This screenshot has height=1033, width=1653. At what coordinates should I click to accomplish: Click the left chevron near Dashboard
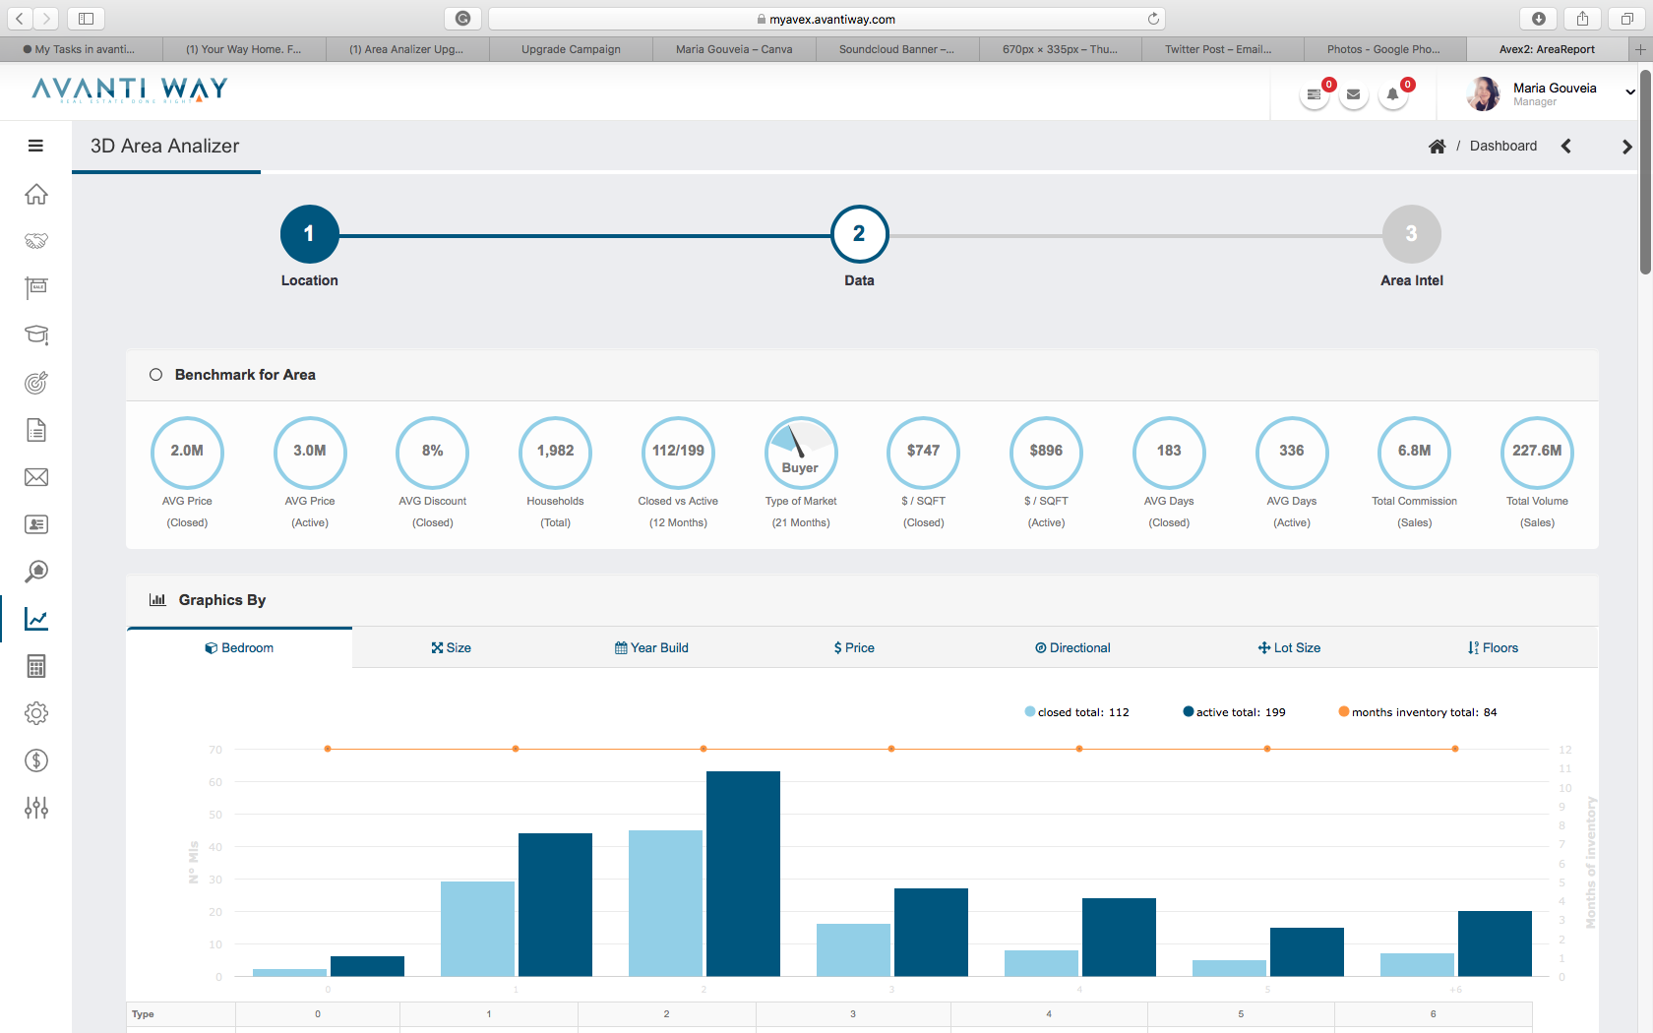[x=1566, y=146]
